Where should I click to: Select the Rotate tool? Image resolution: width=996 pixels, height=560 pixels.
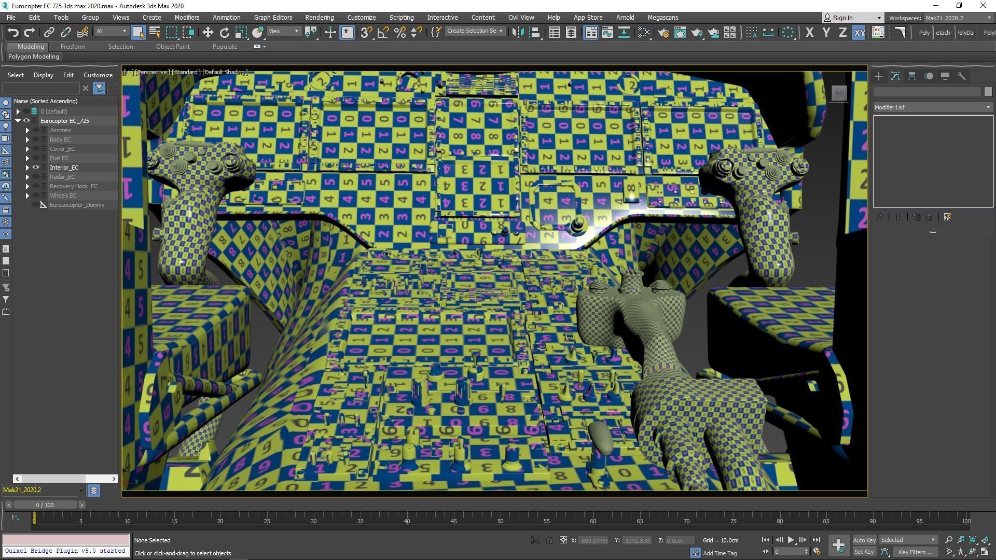(224, 33)
